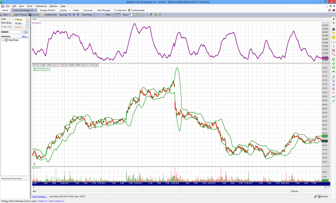Collapse the Volume pane
The height and width of the screenshot is (203, 336).
pos(33,168)
